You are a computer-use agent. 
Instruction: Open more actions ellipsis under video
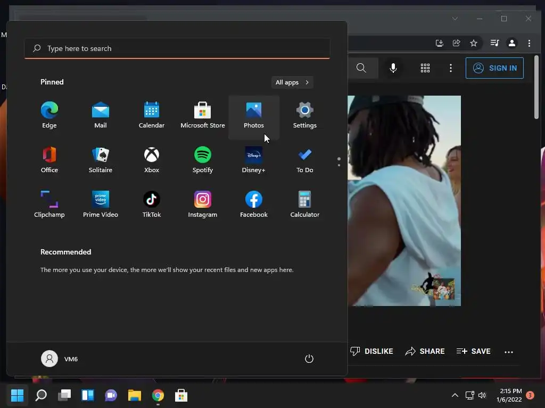coord(508,352)
